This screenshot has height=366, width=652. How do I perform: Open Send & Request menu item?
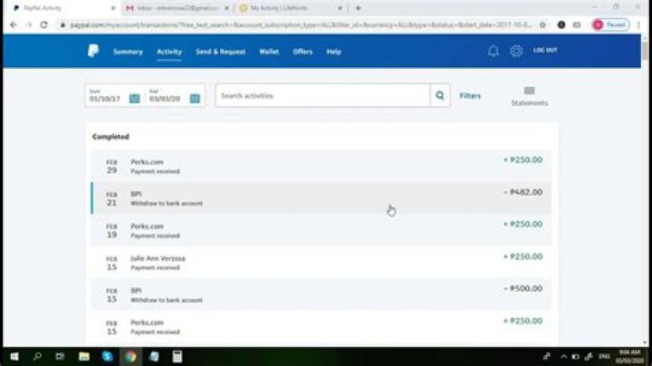coord(220,52)
